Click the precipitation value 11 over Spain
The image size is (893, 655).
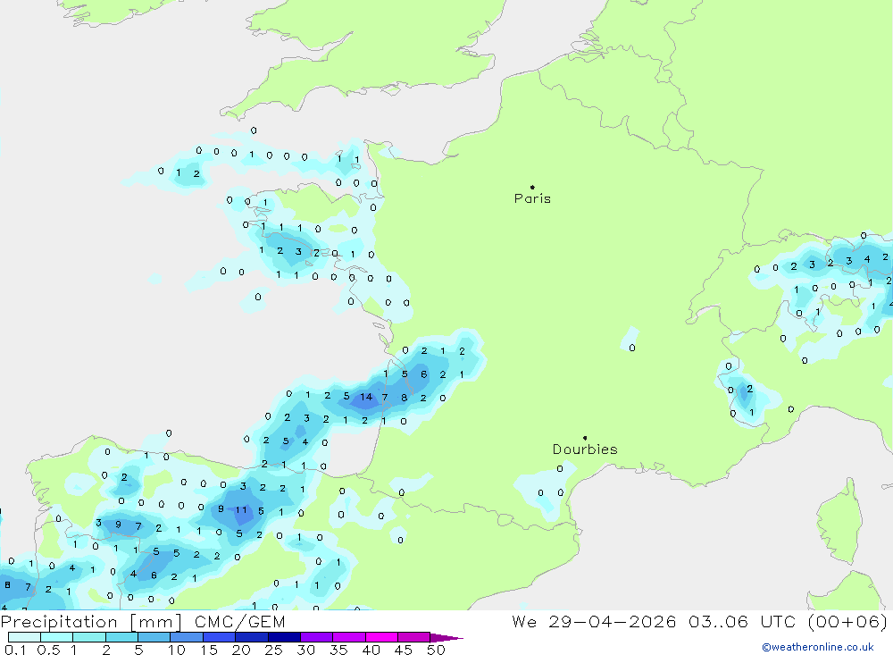(x=241, y=510)
